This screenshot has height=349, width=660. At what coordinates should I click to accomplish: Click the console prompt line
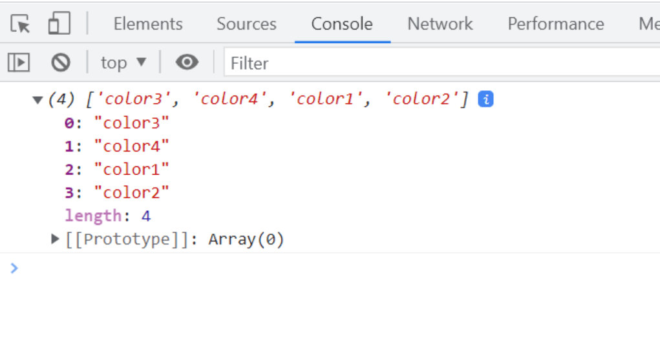(x=323, y=268)
